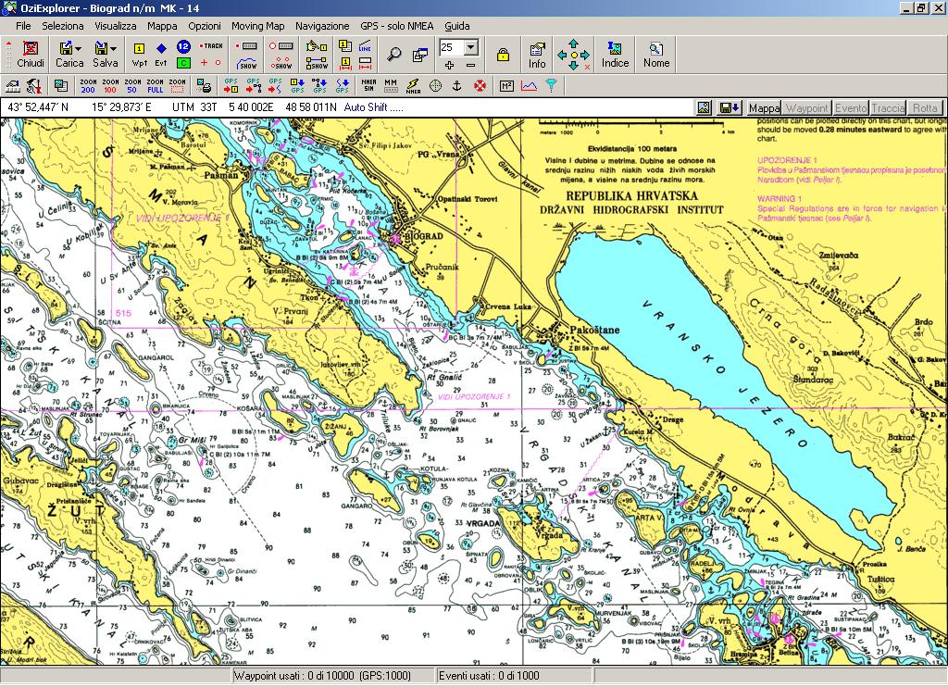This screenshot has width=948, height=687.
Task: Open the Carica dropdown arrow
Action: point(78,49)
